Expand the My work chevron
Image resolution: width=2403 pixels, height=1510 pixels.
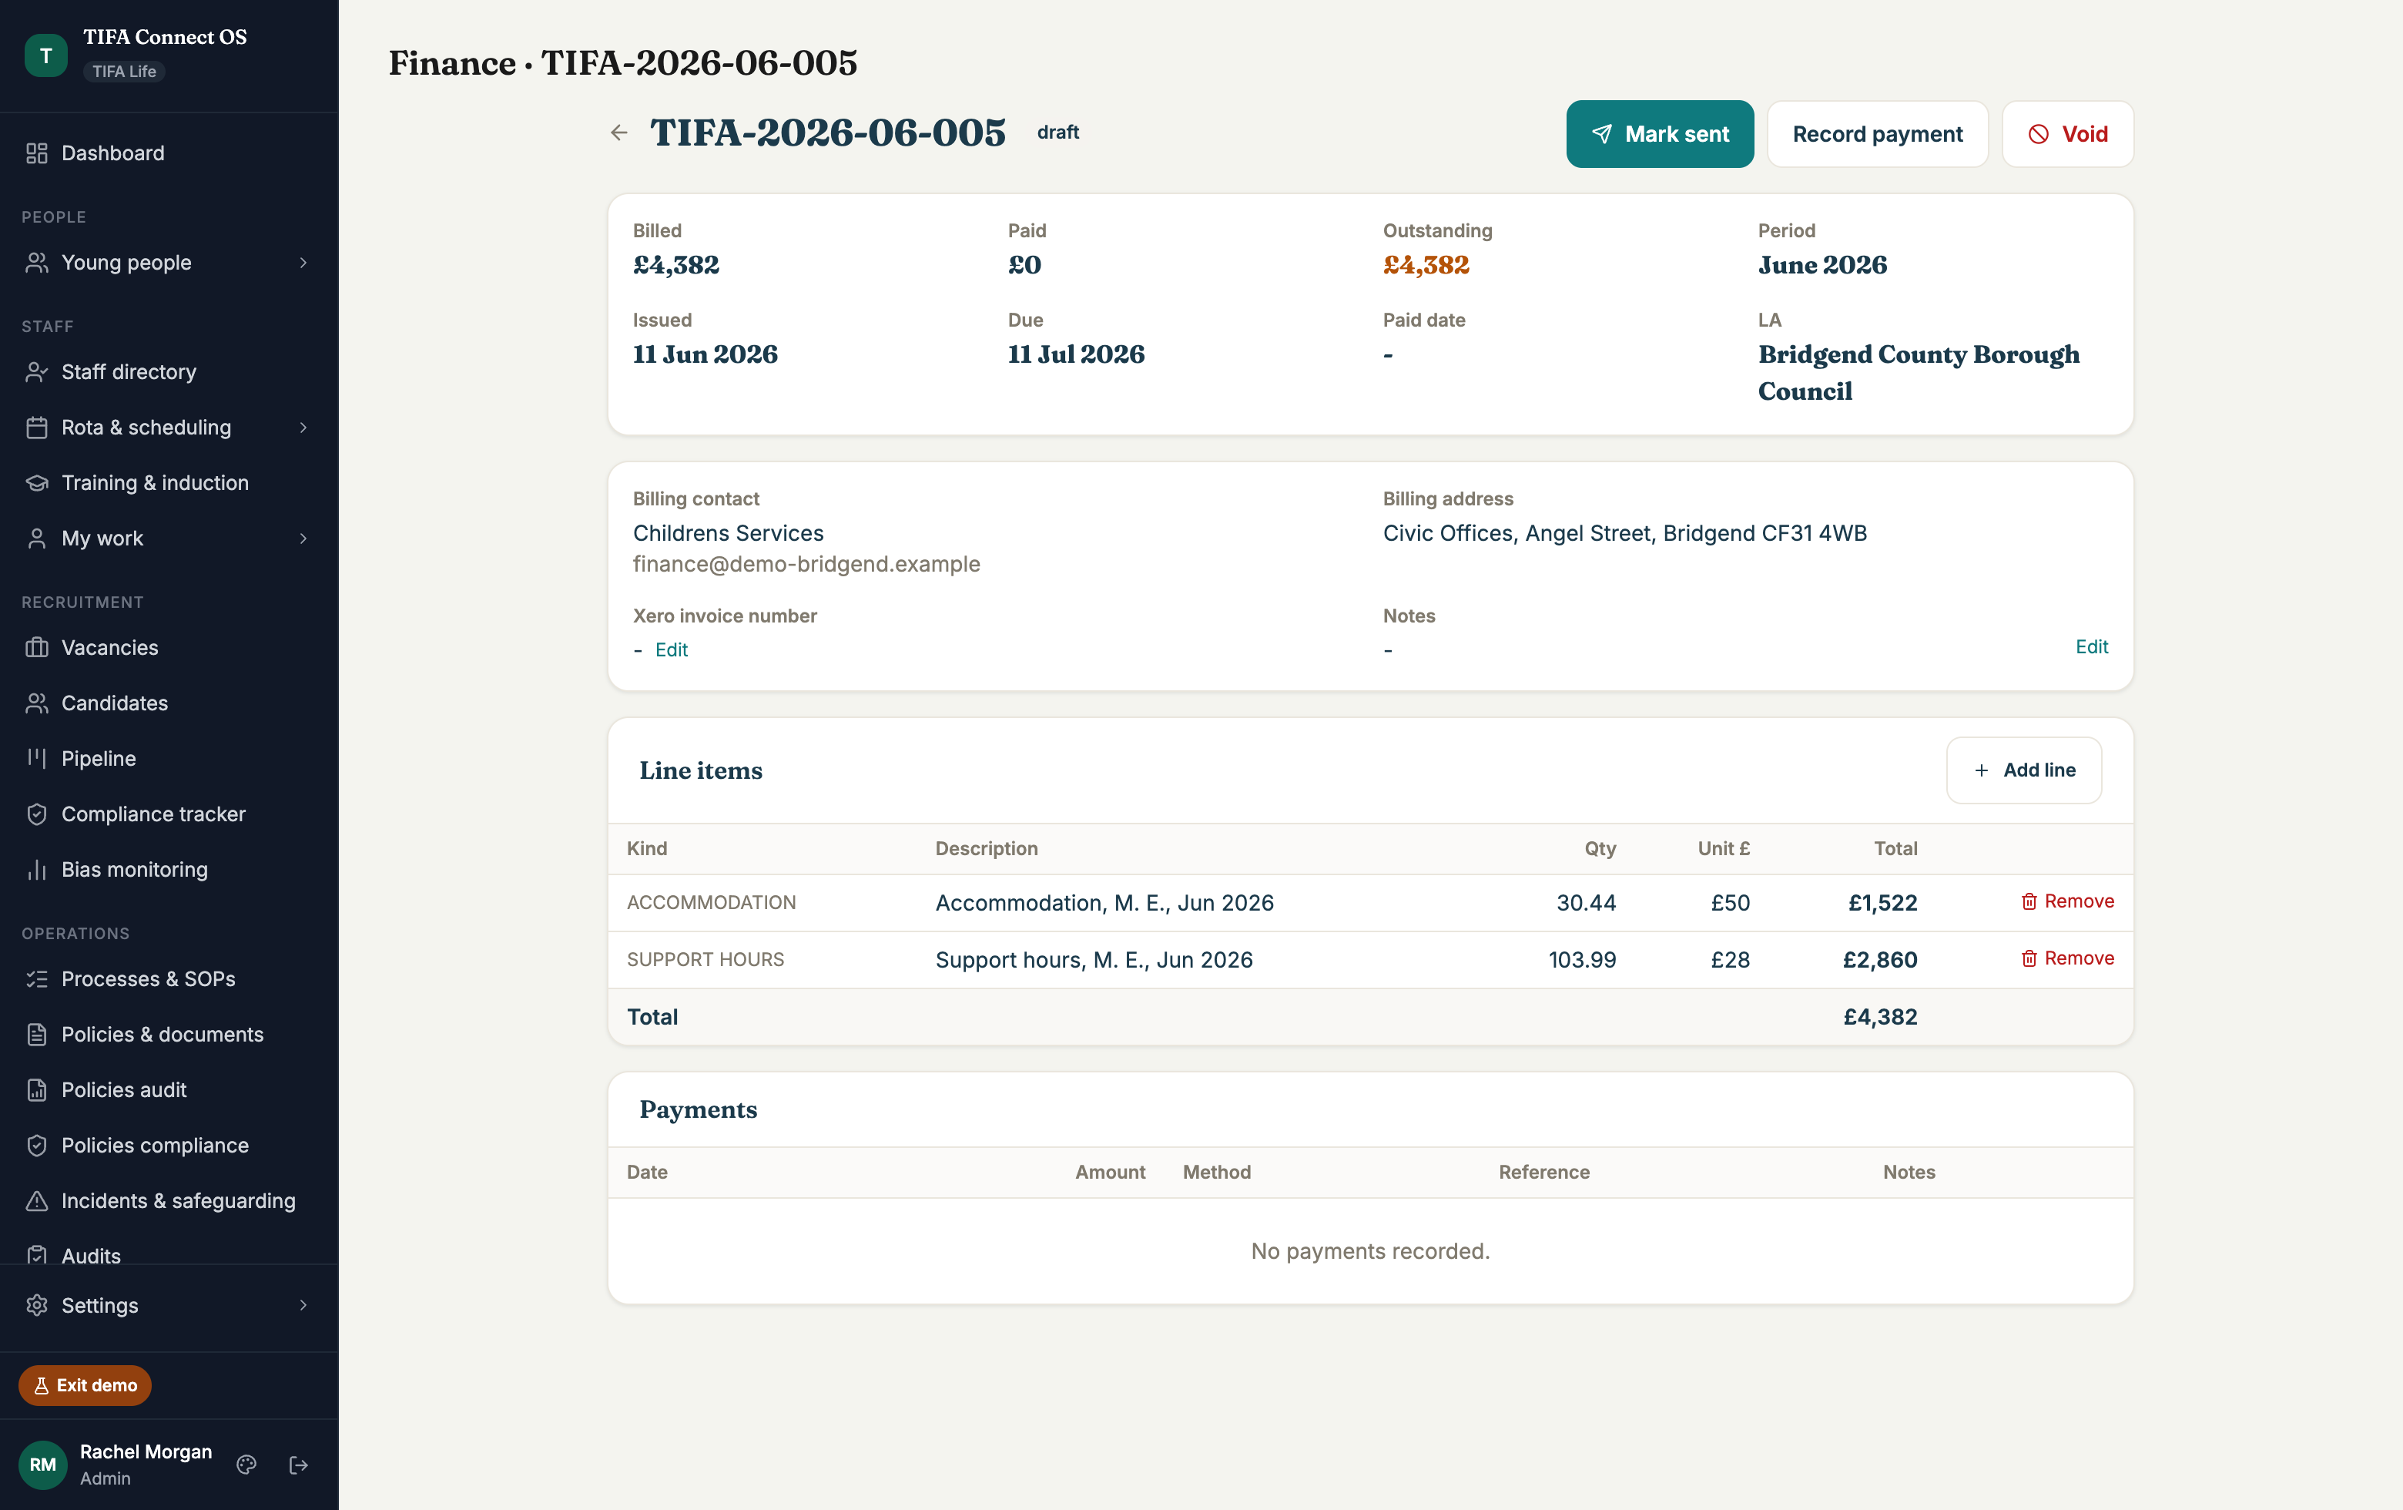click(303, 538)
